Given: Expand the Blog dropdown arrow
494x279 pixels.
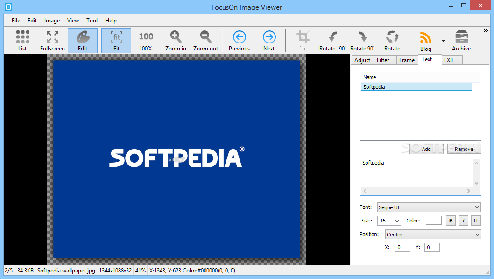Looking at the screenshot, I should (443, 41).
